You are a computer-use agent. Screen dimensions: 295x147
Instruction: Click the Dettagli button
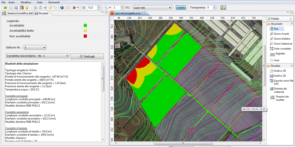click(87, 56)
